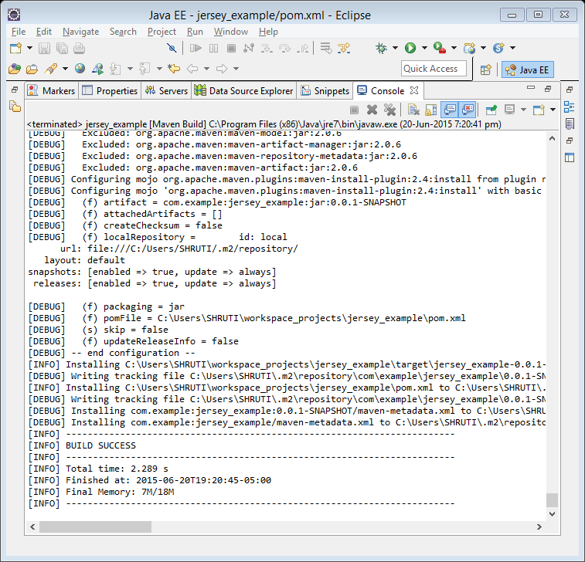Click Remove Launch in Console toolbar
Screen dimensions: 585x562
click(x=372, y=110)
